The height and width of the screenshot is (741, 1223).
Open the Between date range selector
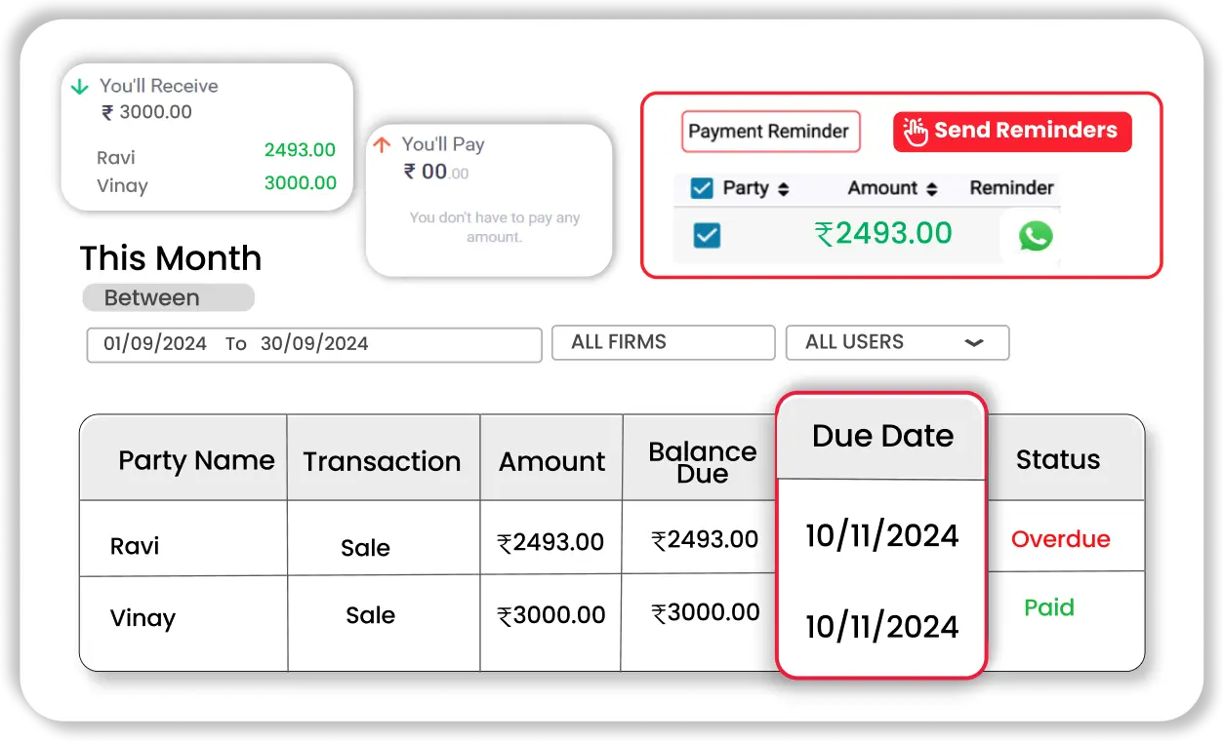pyautogui.click(x=168, y=298)
